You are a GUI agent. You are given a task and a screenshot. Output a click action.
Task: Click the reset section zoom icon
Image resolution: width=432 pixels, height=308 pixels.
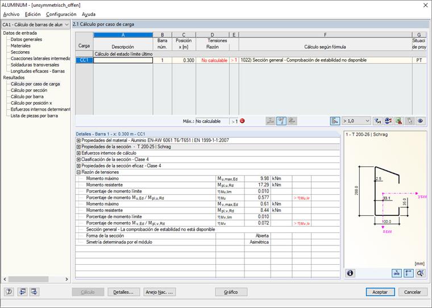pyautogui.click(x=421, y=273)
